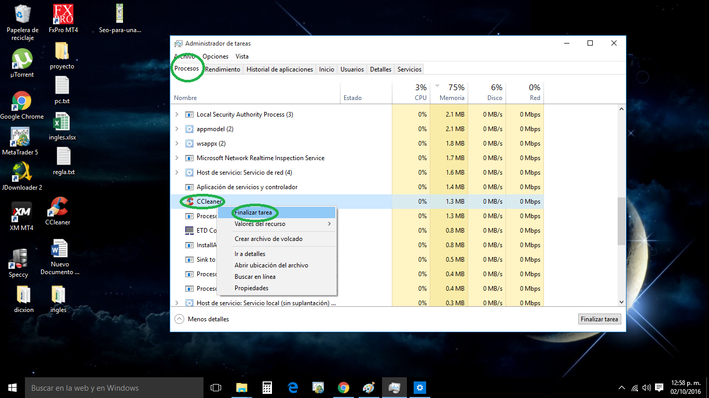The image size is (709, 398).
Task: Switch to the Rendimiento tab
Action: [x=223, y=69]
